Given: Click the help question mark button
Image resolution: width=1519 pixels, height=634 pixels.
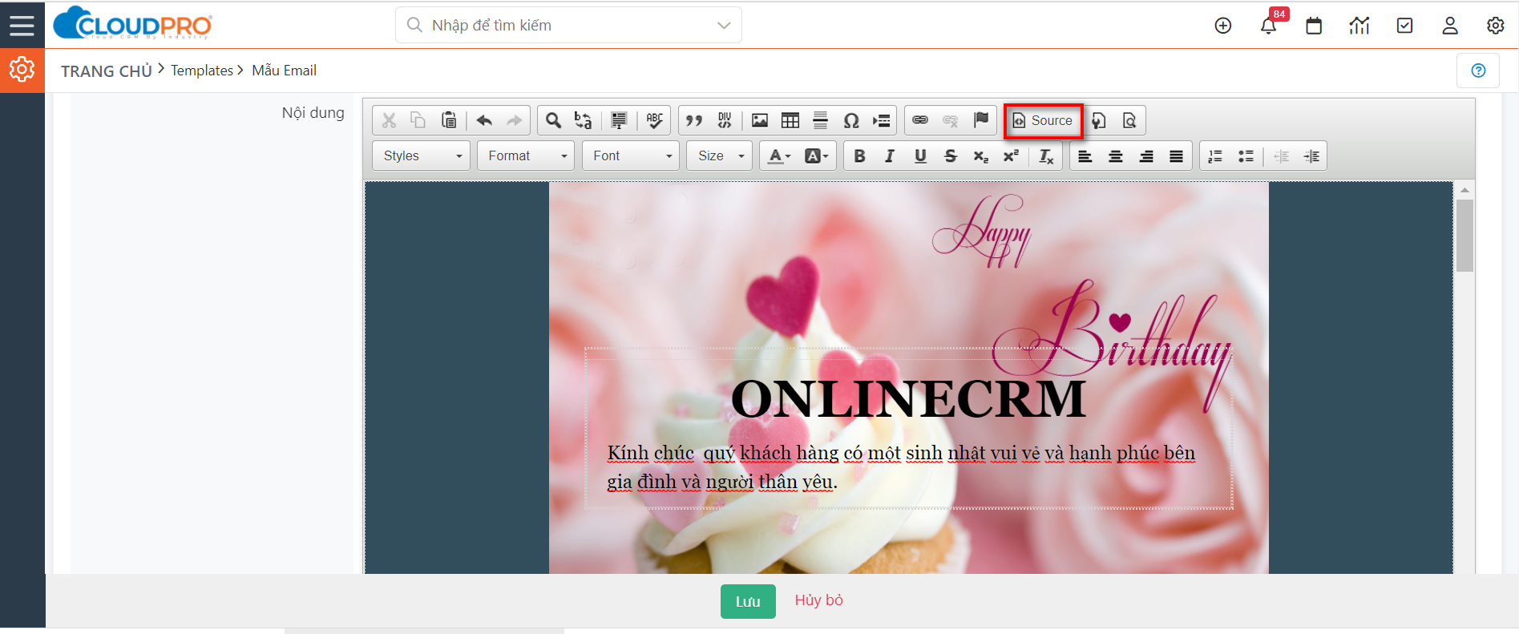Looking at the screenshot, I should coord(1478,71).
